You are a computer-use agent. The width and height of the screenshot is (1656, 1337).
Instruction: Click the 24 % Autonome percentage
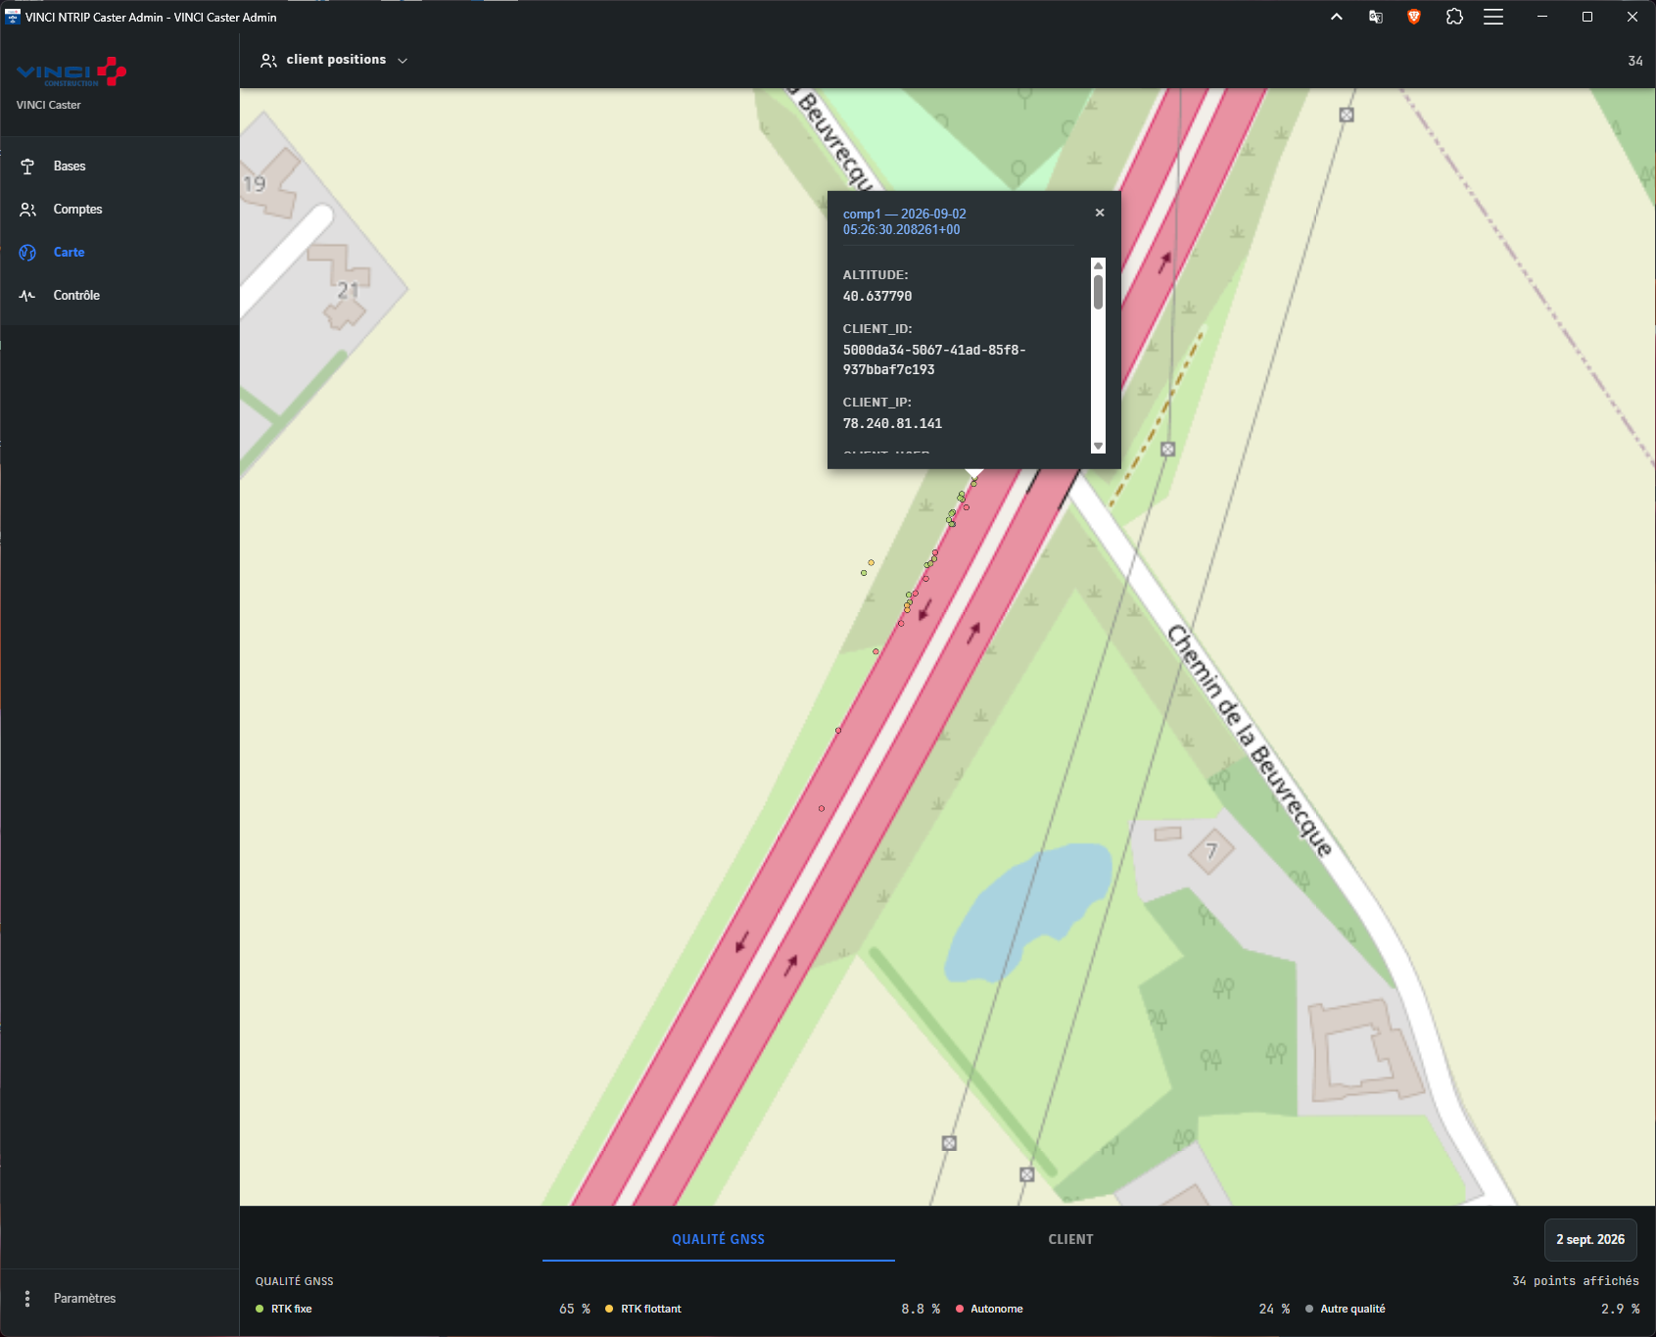[1274, 1309]
